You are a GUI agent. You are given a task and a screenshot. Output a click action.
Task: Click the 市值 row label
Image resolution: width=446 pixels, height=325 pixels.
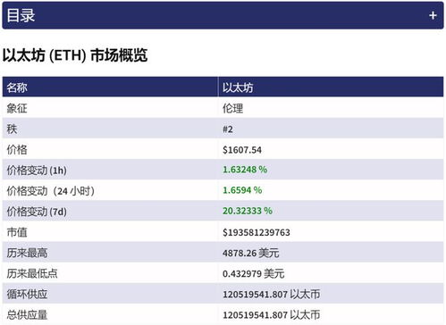pos(17,232)
